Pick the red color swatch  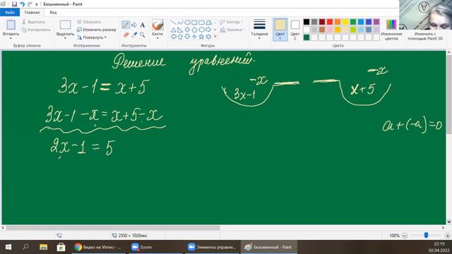(x=330, y=22)
